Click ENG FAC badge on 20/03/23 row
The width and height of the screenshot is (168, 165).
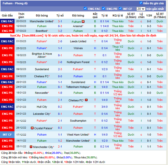coord(7,21)
